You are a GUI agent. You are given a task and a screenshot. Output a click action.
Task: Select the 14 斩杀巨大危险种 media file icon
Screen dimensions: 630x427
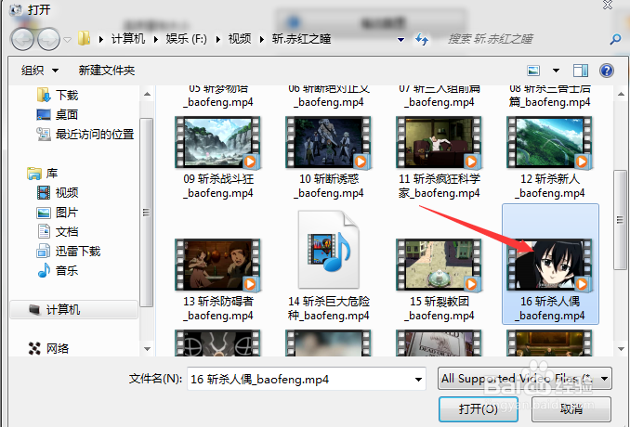coord(329,250)
